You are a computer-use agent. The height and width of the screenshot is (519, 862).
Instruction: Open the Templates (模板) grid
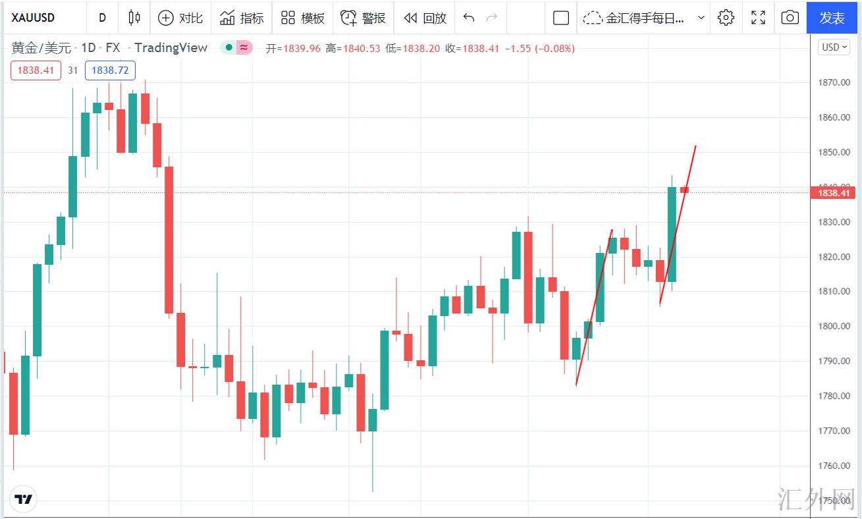(302, 18)
